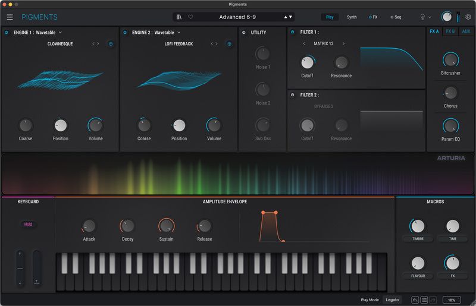The height and width of the screenshot is (306, 476).
Task: Open the hamburger main menu
Action: click(10, 17)
